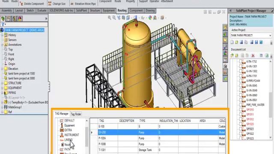Open the ConfigurationManager tab icon
Viewport: 274px width, 154px height.
click(14, 19)
